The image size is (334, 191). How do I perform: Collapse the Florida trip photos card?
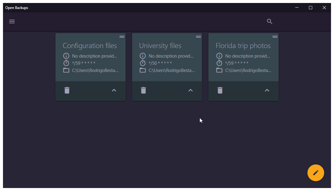[x=267, y=90]
